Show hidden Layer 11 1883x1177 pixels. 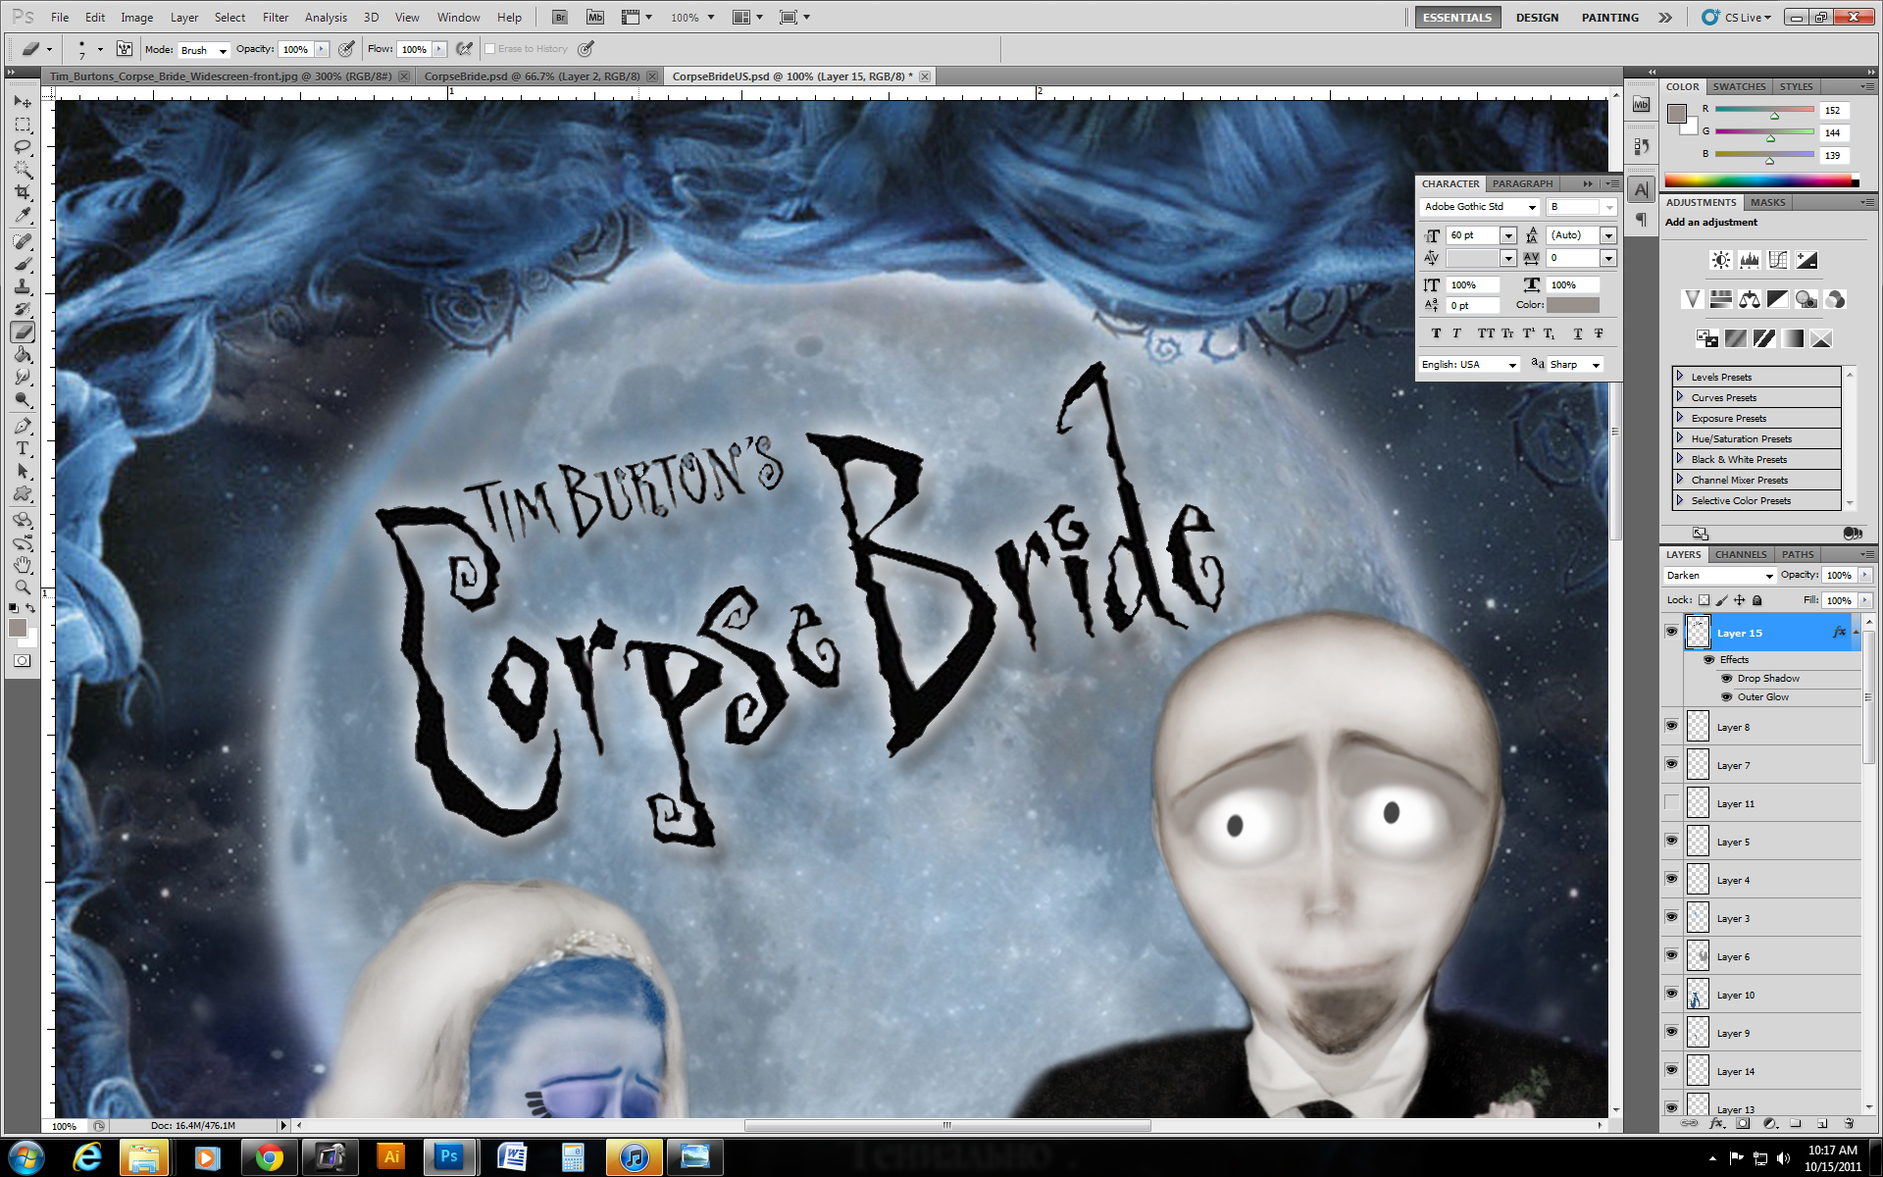(x=1671, y=802)
